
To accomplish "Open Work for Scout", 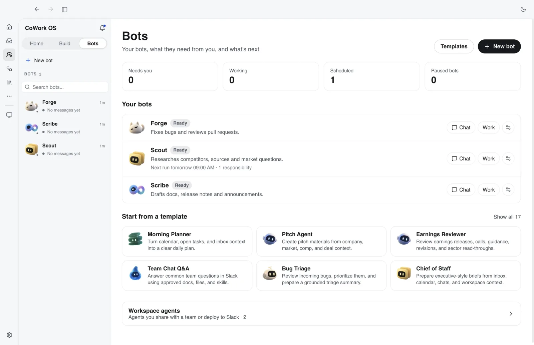I will [x=489, y=158].
